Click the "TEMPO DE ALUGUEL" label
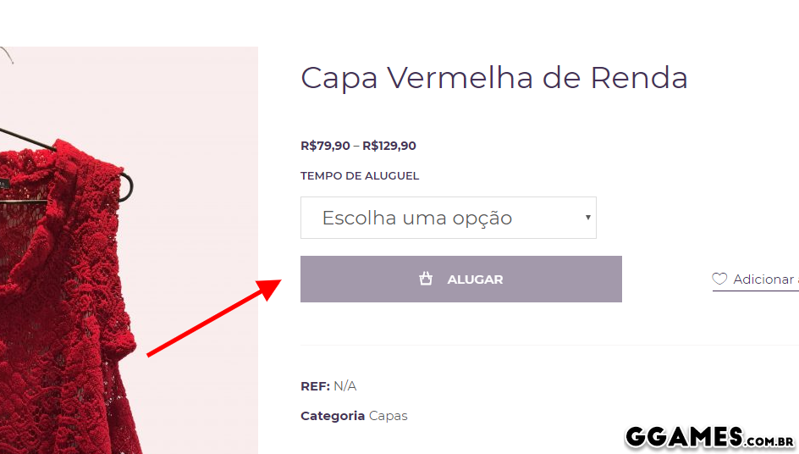Image resolution: width=799 pixels, height=454 pixels. pos(360,176)
